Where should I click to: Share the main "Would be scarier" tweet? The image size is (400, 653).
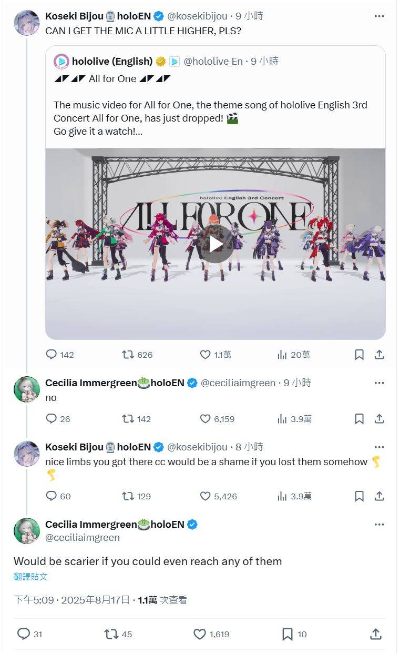pos(375,634)
